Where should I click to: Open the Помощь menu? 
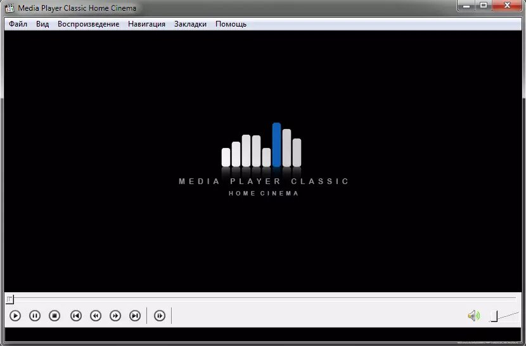point(231,24)
